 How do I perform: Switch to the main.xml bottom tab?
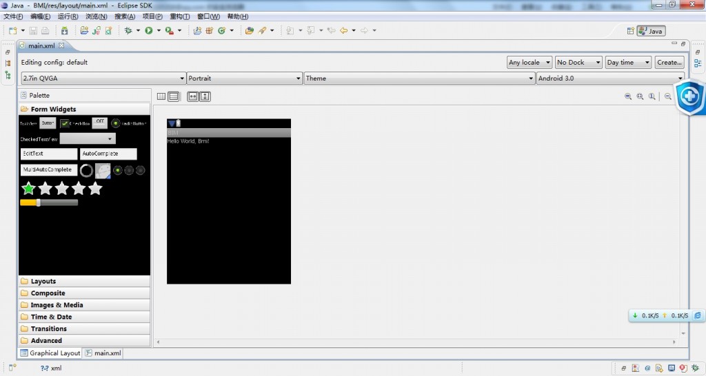pyautogui.click(x=103, y=353)
